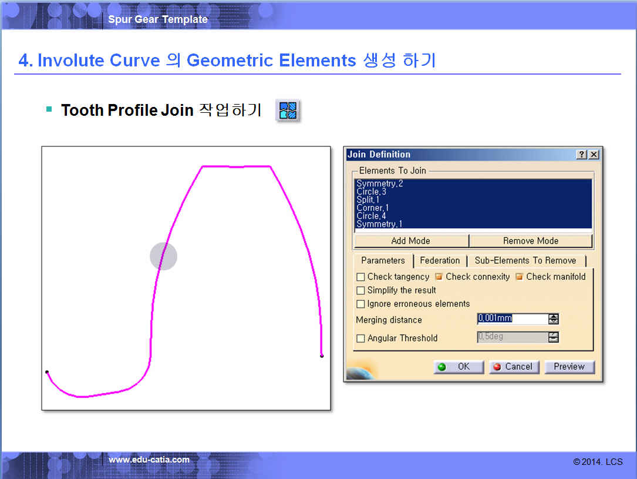The height and width of the screenshot is (479, 637).
Task: Enable the Angular Threshold checkbox
Action: [x=360, y=339]
